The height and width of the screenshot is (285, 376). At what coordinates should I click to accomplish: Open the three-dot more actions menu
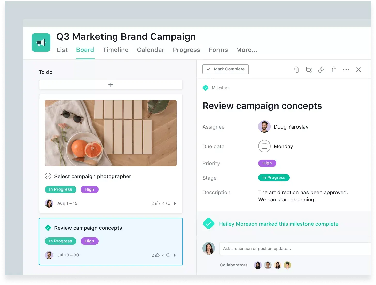click(346, 70)
